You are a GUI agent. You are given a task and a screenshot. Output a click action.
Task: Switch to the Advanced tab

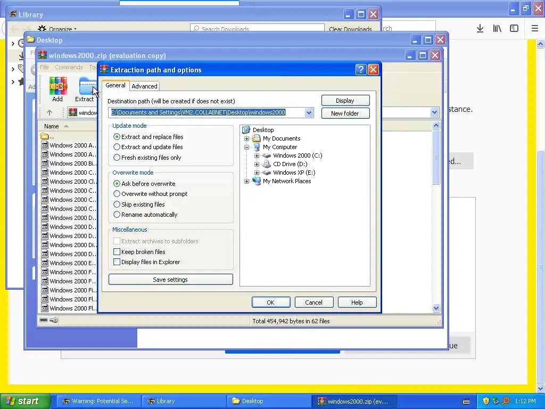pos(144,86)
